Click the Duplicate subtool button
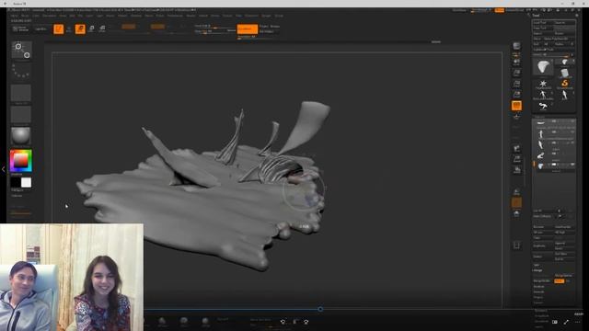This screenshot has width=589, height=331. tap(543, 245)
